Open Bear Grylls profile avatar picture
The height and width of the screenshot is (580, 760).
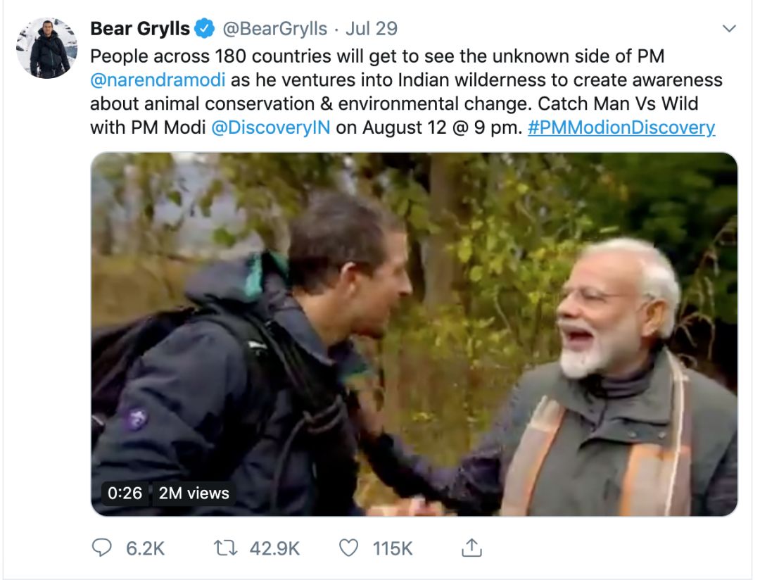pos(46,48)
